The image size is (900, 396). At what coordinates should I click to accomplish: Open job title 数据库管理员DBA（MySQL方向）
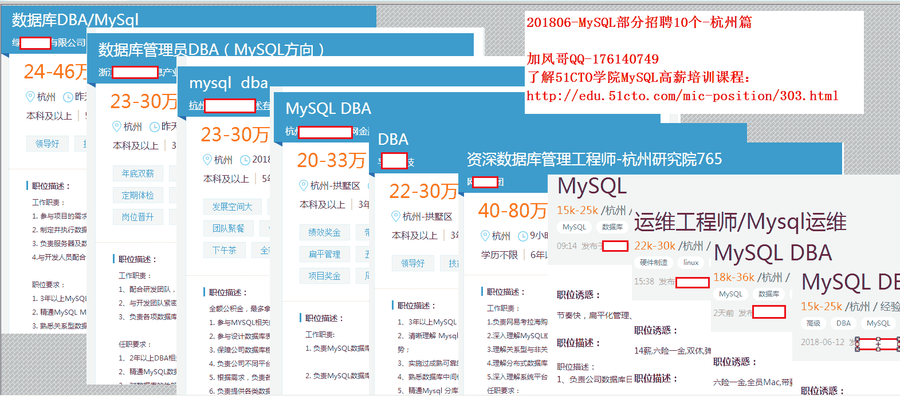pos(211,50)
